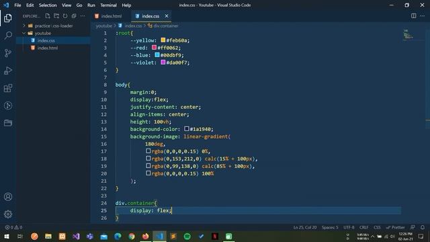Image resolution: width=430 pixels, height=242 pixels.
Task: Open the Search view in activity bar
Action: click(8, 36)
